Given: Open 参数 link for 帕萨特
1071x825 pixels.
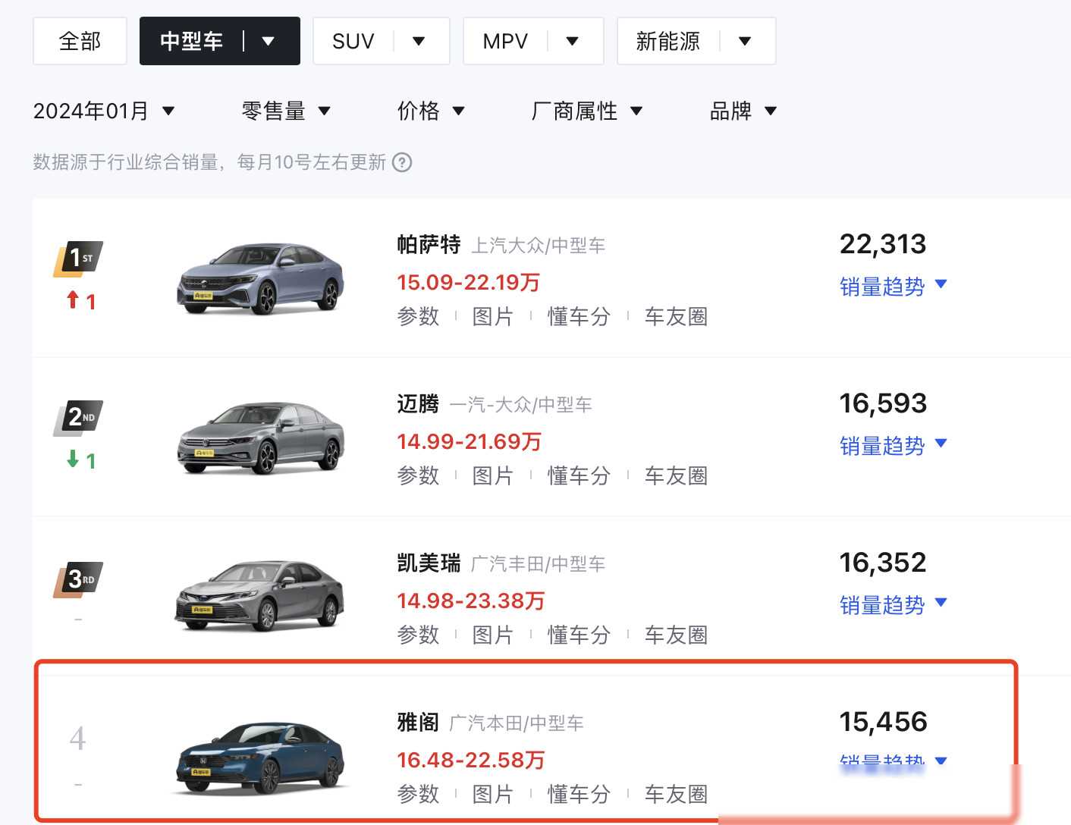Looking at the screenshot, I should click(x=418, y=316).
